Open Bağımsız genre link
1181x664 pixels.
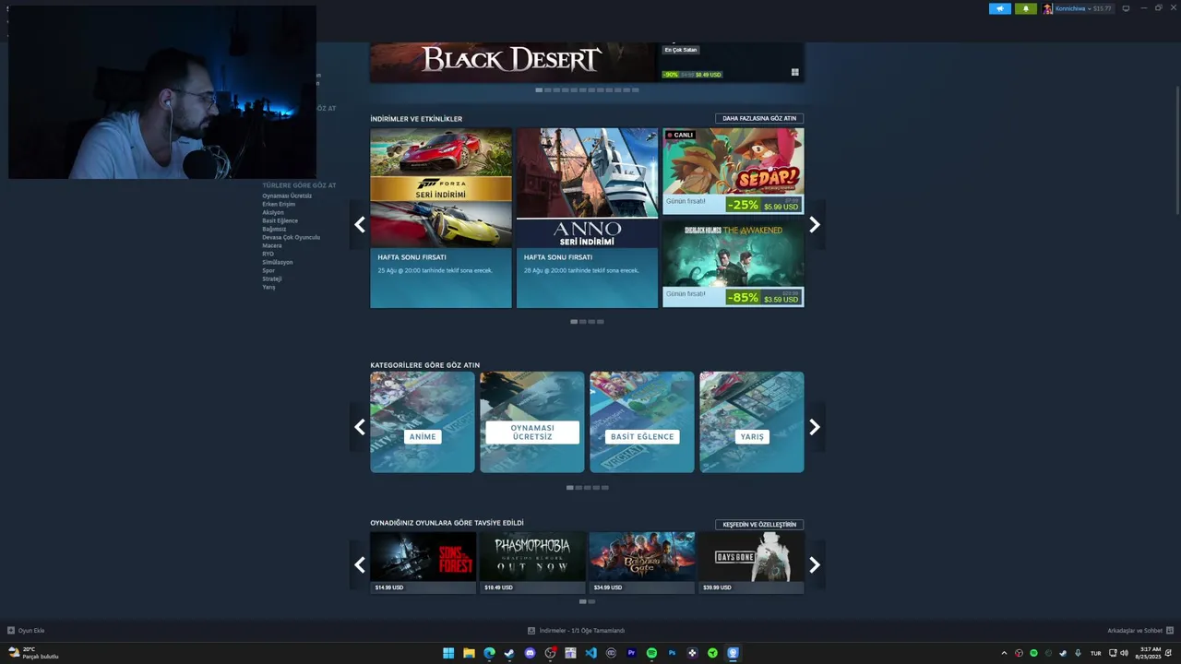(x=274, y=229)
